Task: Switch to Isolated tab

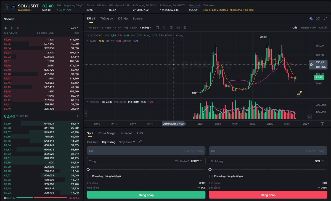Action: point(127,133)
